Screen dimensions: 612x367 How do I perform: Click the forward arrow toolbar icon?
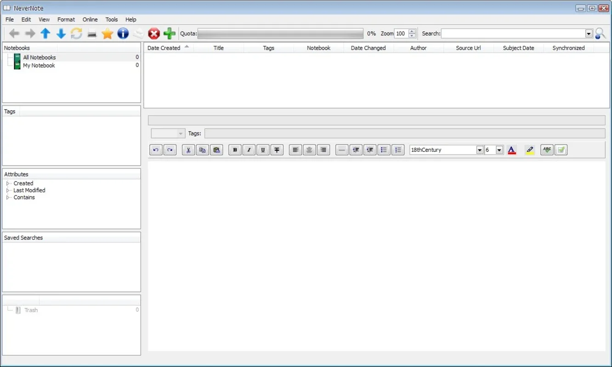[30, 33]
